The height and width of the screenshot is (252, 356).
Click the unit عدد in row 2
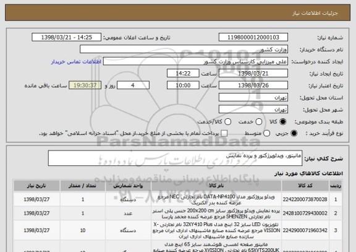click(x=128, y=214)
